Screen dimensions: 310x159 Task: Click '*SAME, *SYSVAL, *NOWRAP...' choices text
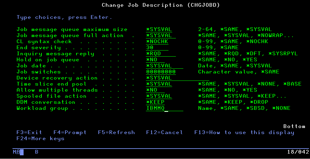pyautogui.click(x=246, y=36)
